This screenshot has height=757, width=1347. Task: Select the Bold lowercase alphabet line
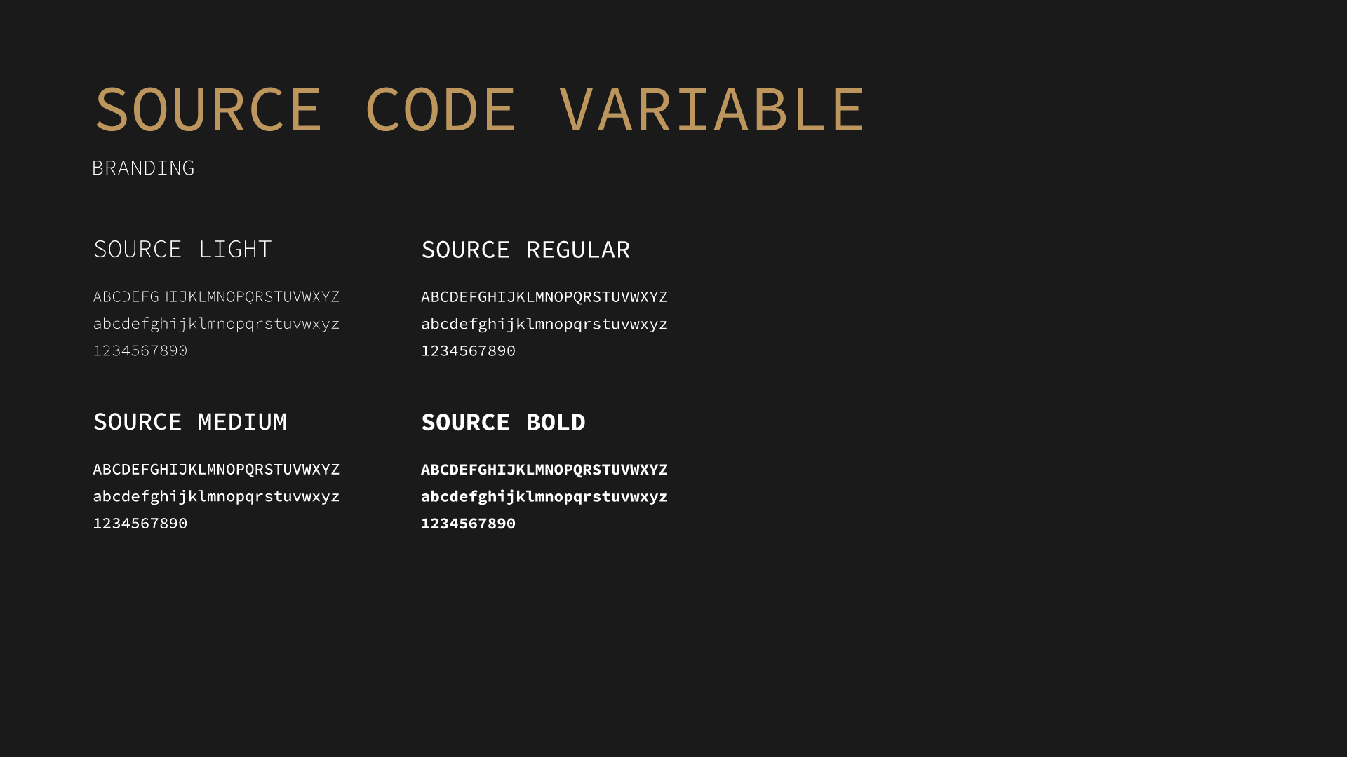click(544, 496)
